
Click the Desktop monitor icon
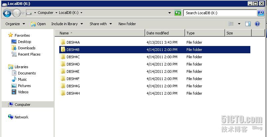(x=14, y=41)
